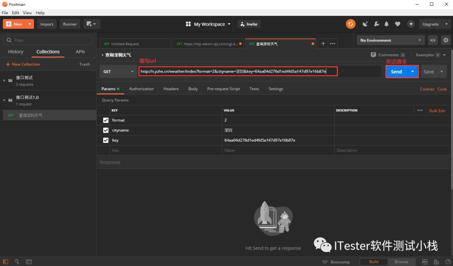
Task: Open the Comments panel
Action: pyautogui.click(x=388, y=55)
